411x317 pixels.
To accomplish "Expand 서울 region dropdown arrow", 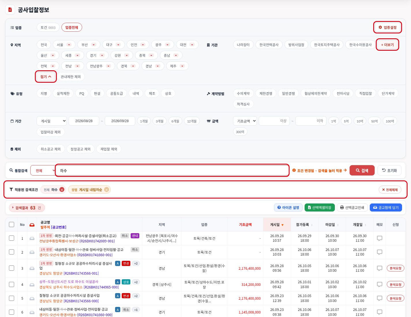I will tap(69, 45).
